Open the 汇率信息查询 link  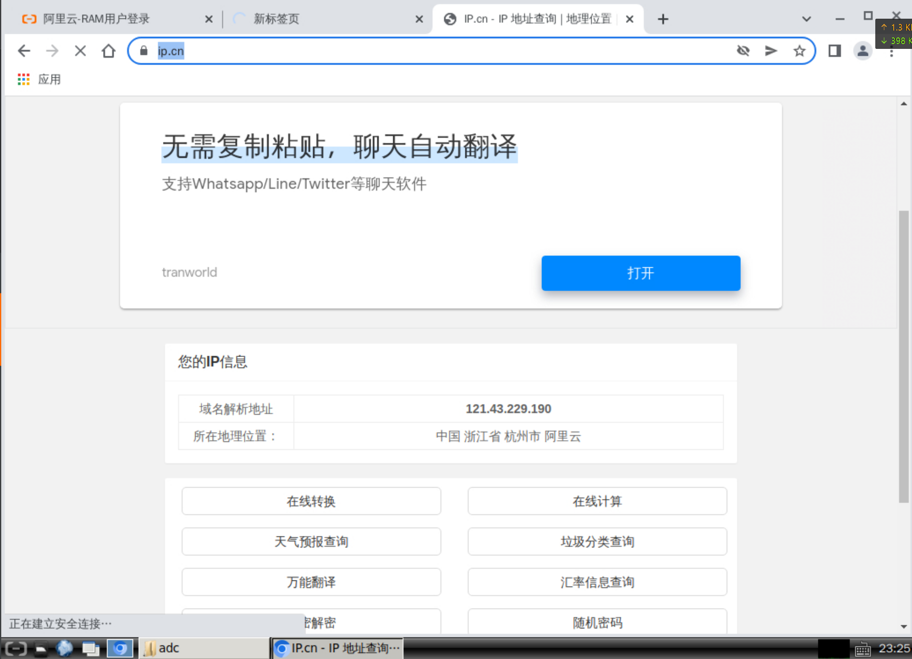tap(597, 582)
